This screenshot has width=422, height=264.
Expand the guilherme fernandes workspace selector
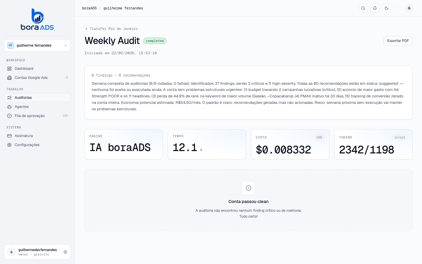click(37, 45)
